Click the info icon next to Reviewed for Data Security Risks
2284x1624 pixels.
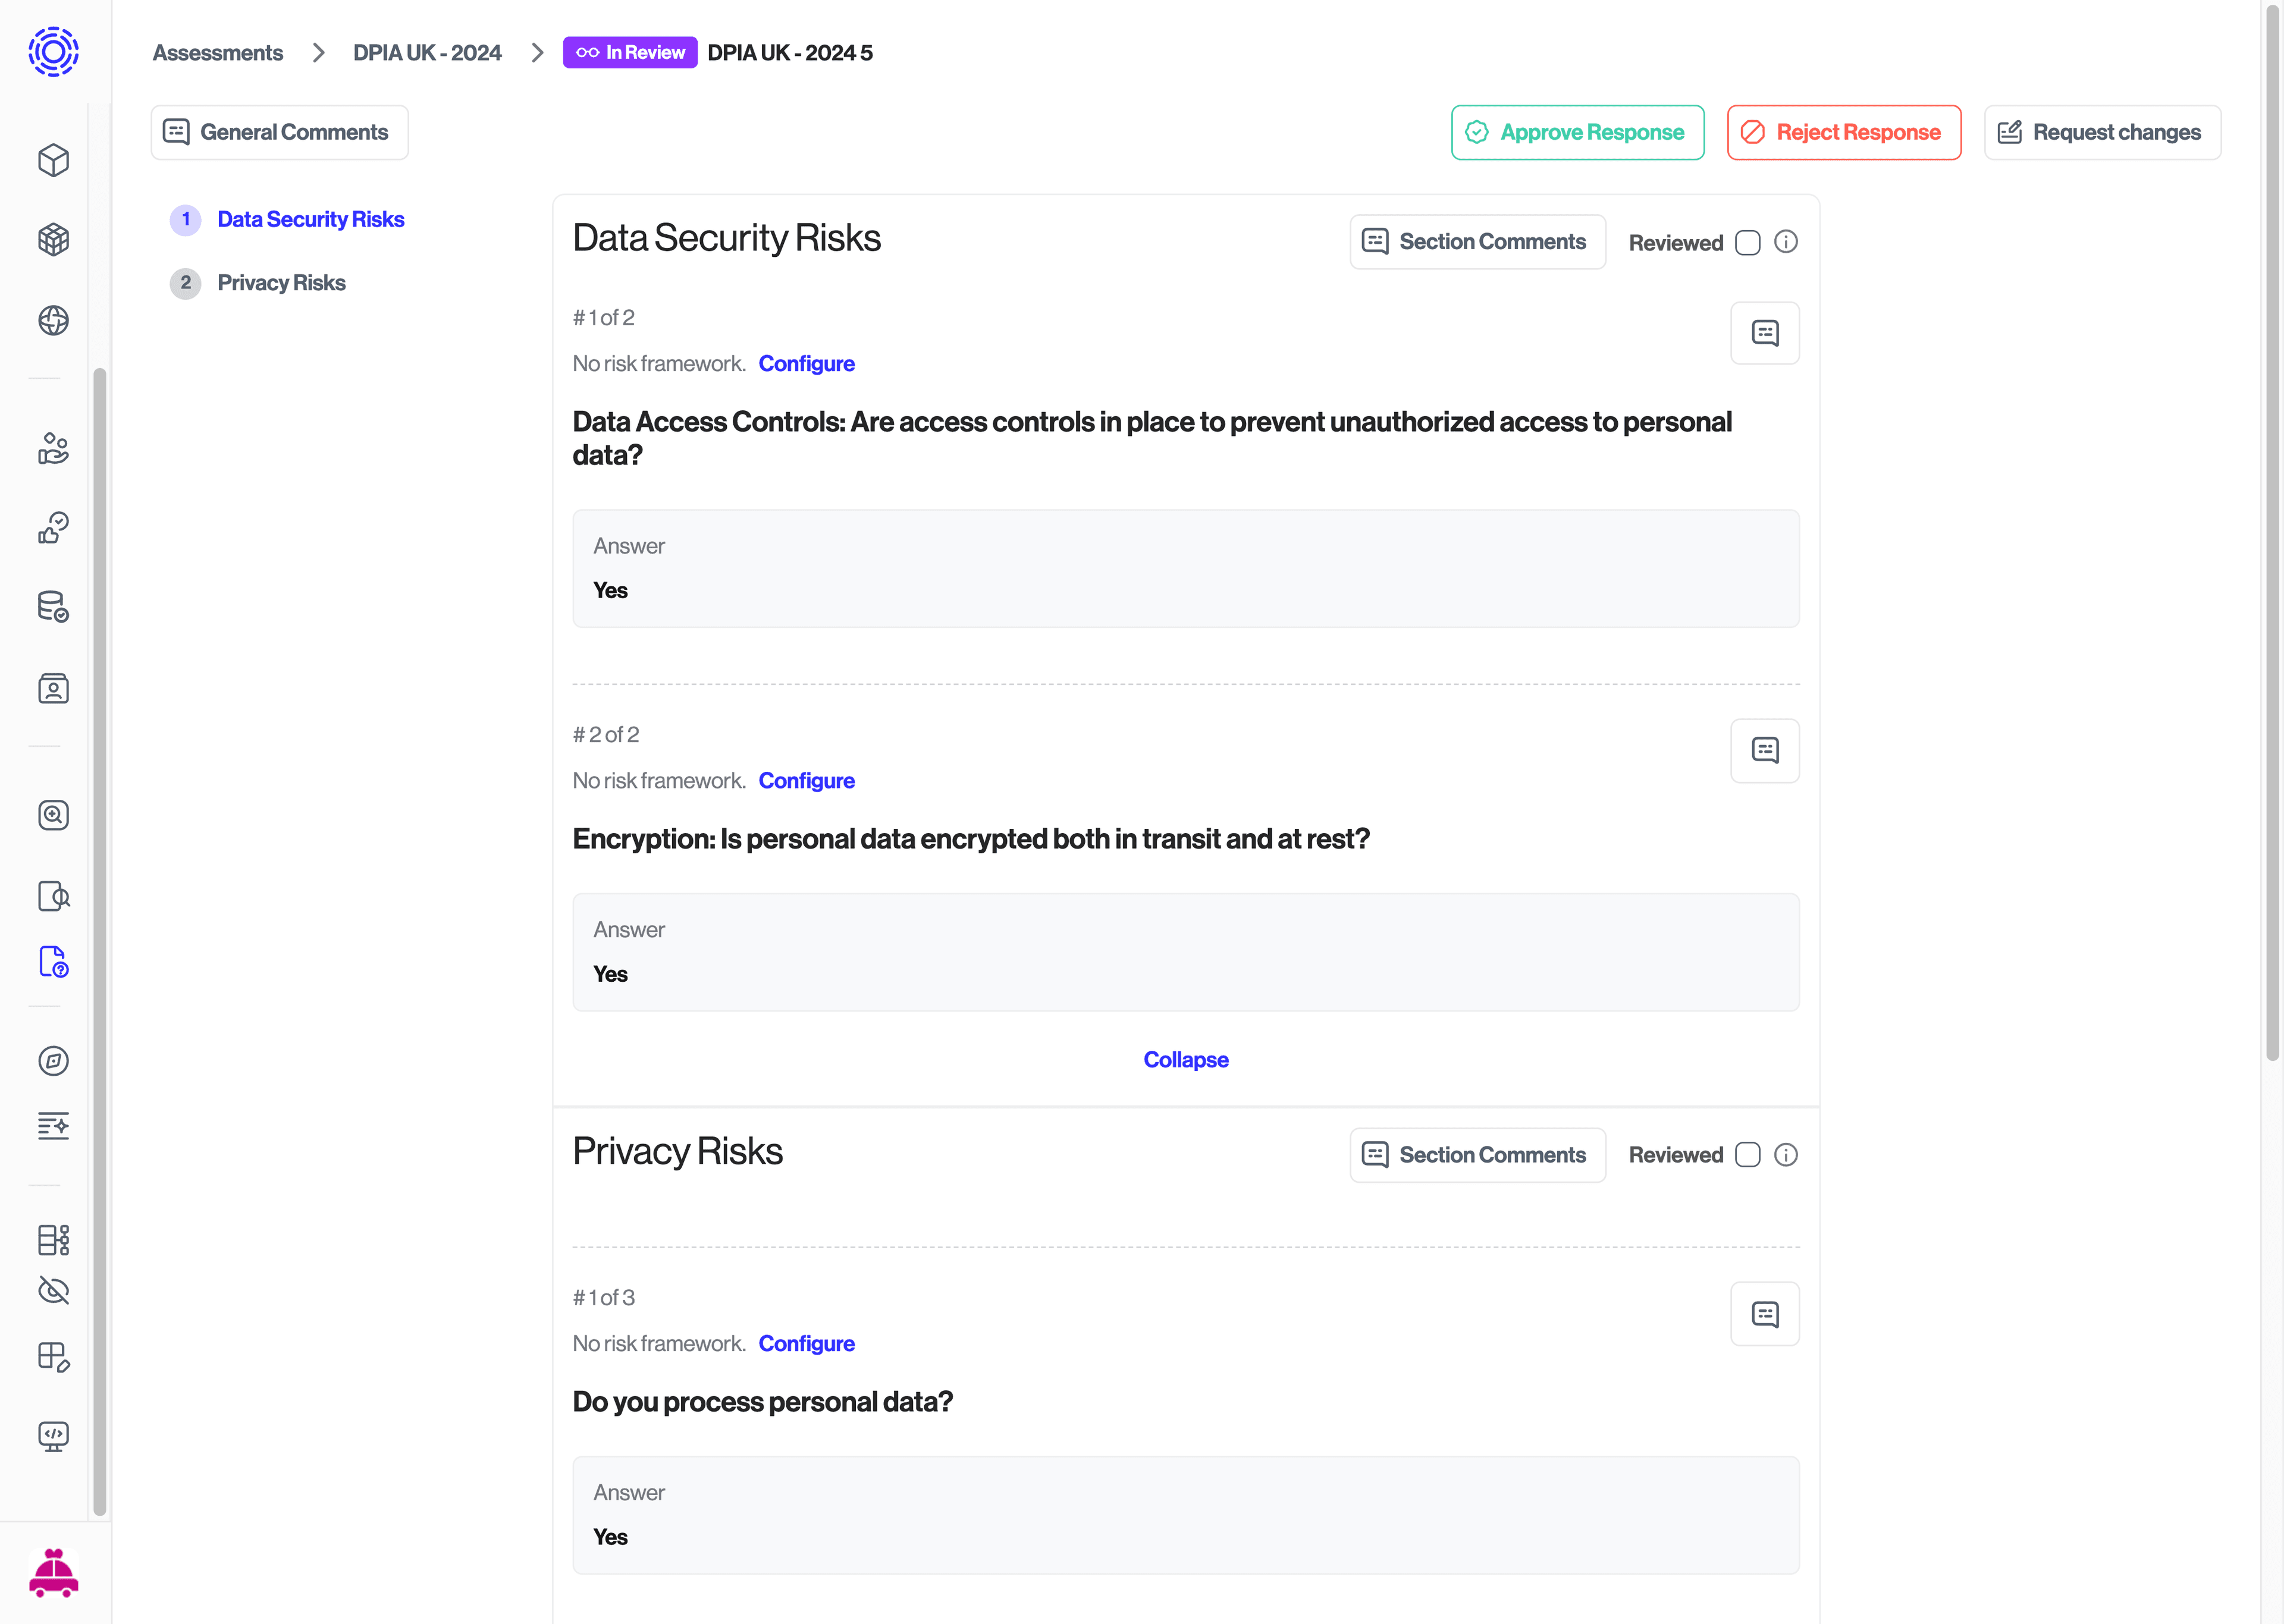pos(1787,241)
